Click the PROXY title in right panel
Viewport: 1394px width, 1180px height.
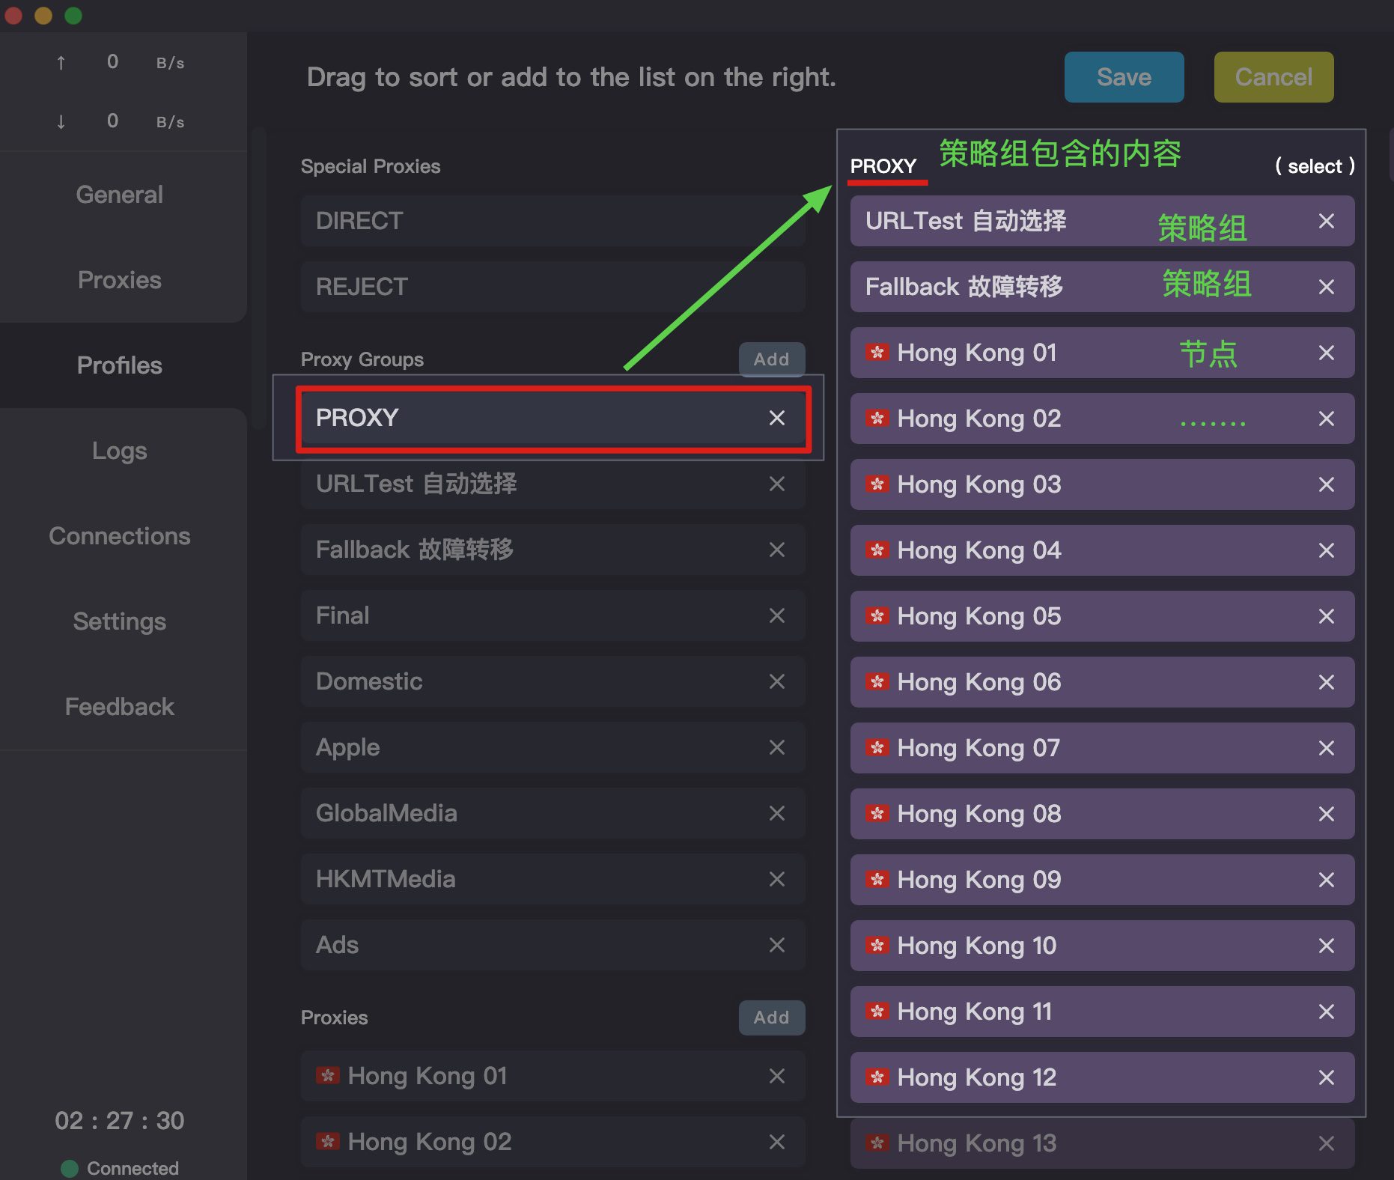point(883,166)
